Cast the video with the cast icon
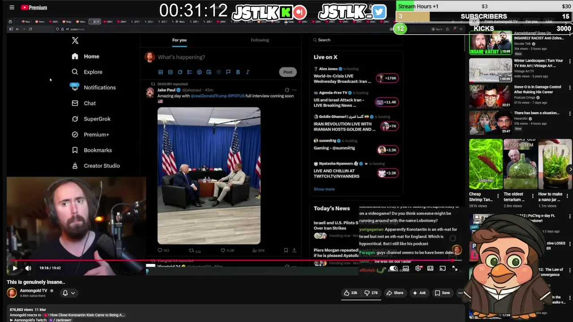This screenshot has height=322, width=573. [x=442, y=268]
